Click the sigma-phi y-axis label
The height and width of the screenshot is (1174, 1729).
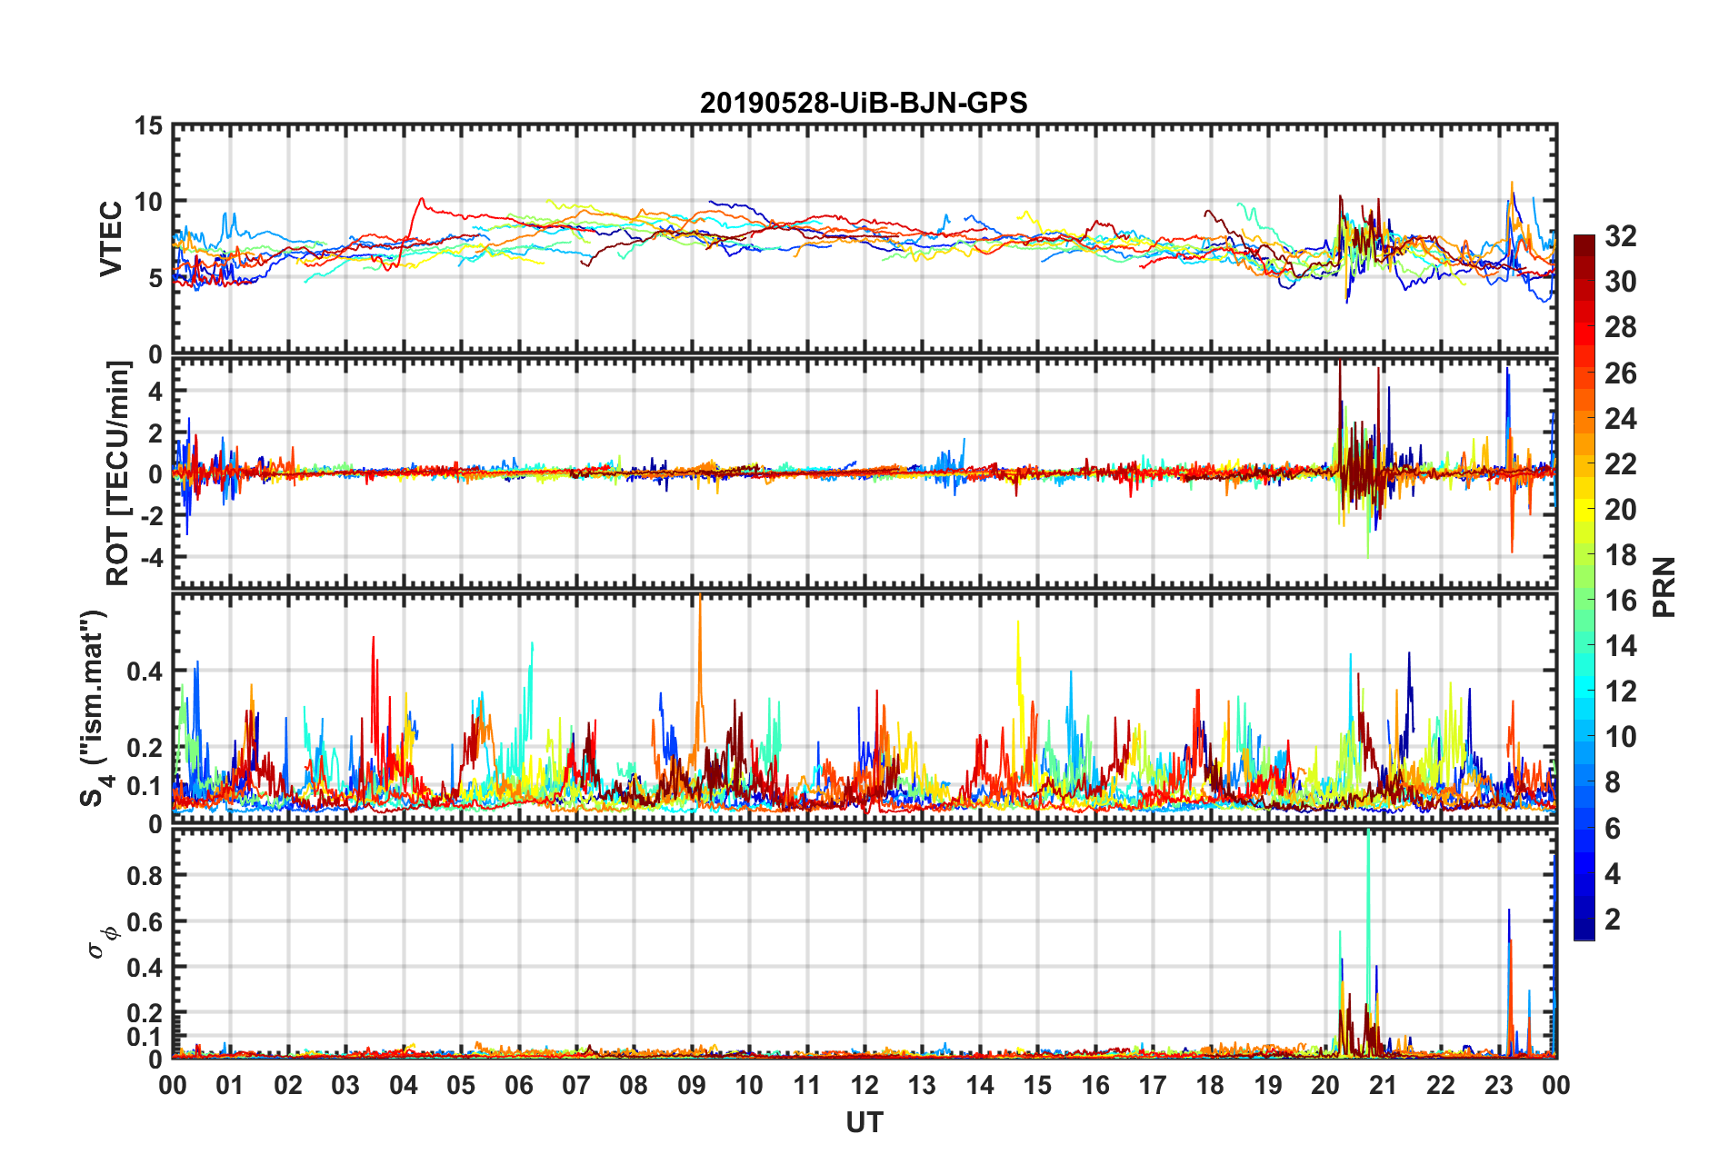[x=101, y=942]
